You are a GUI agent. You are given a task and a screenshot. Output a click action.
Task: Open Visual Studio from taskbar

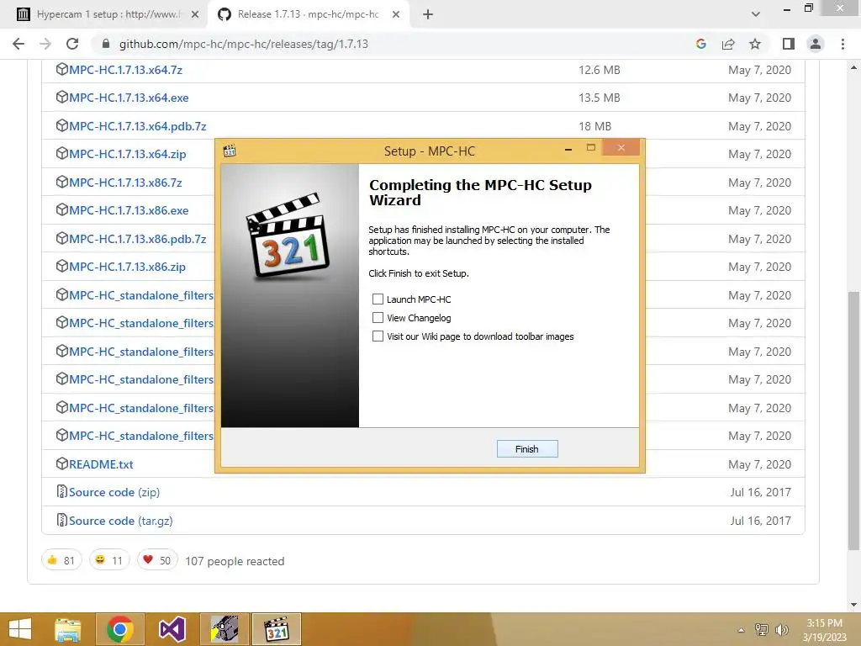coord(172,629)
